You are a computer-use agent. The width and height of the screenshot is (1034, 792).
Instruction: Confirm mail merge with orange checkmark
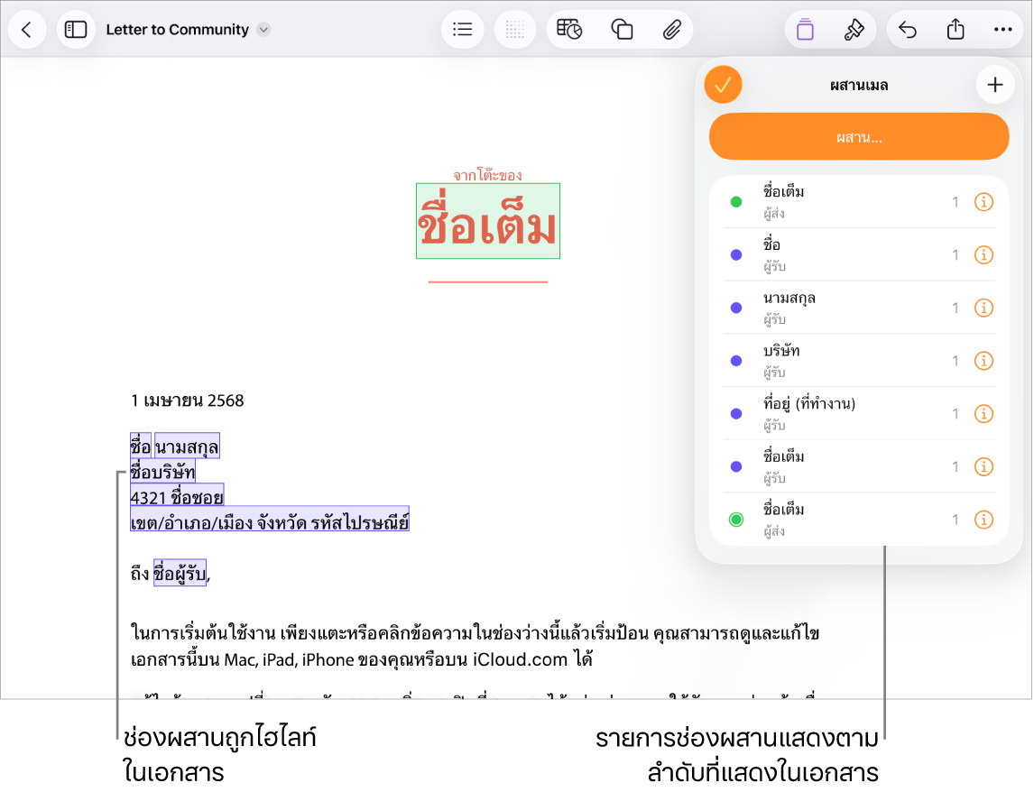(x=723, y=85)
